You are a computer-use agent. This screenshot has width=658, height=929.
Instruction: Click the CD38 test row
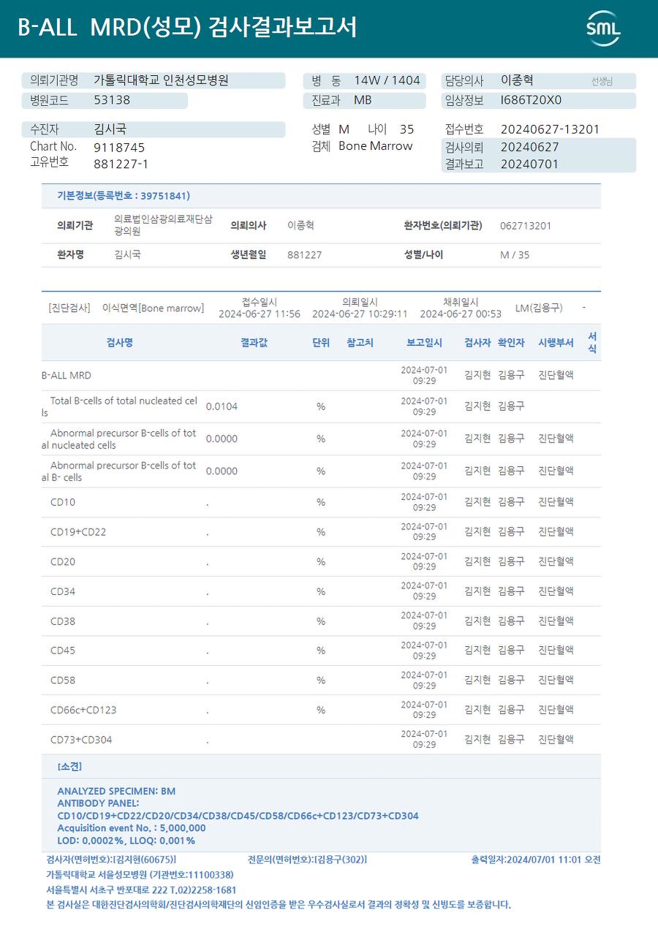(321, 621)
